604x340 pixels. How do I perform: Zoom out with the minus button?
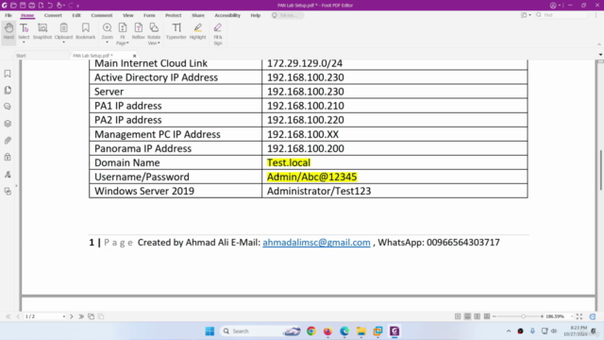click(495, 316)
